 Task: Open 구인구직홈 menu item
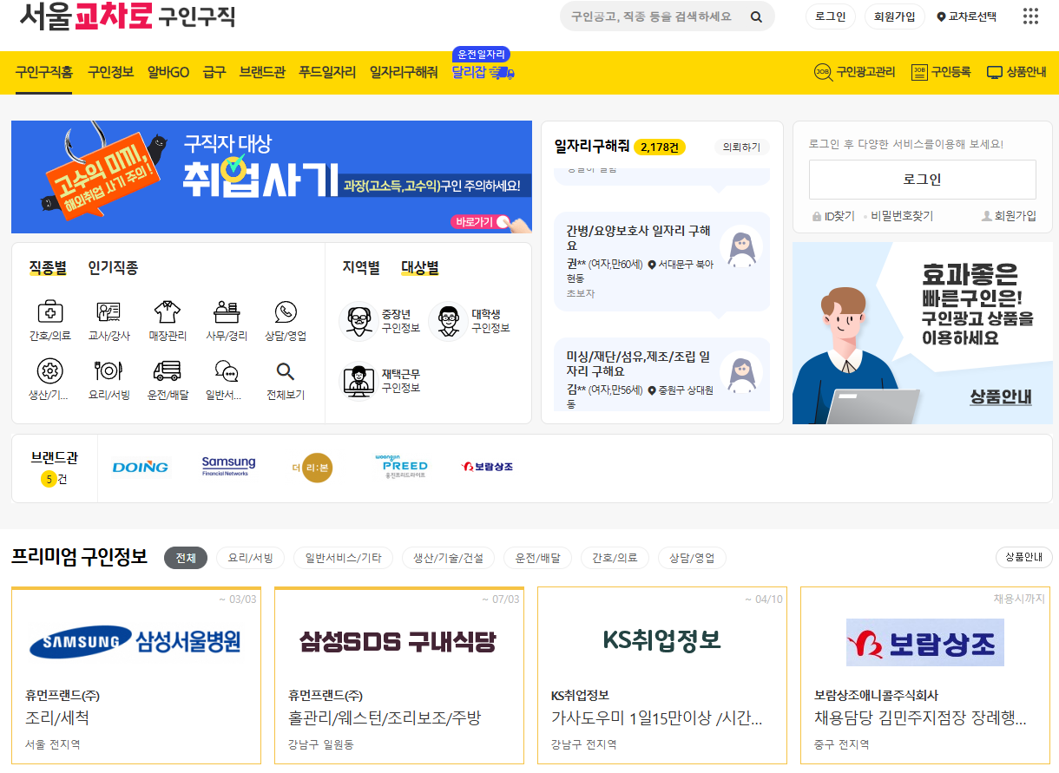[x=43, y=72]
